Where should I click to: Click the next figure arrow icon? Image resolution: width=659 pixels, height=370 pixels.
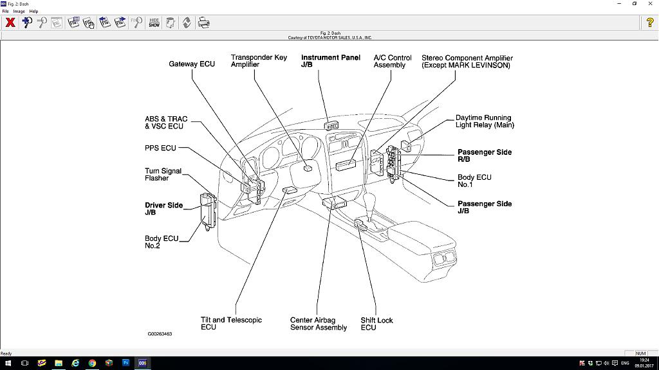pyautogui.click(x=120, y=22)
